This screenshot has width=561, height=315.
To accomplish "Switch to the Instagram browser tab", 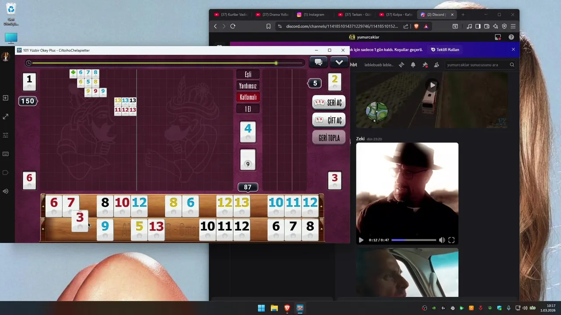I will click(313, 14).
